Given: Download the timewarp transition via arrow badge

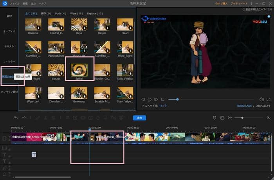Looking at the screenshot, I should pyautogui.click(x=85, y=96).
